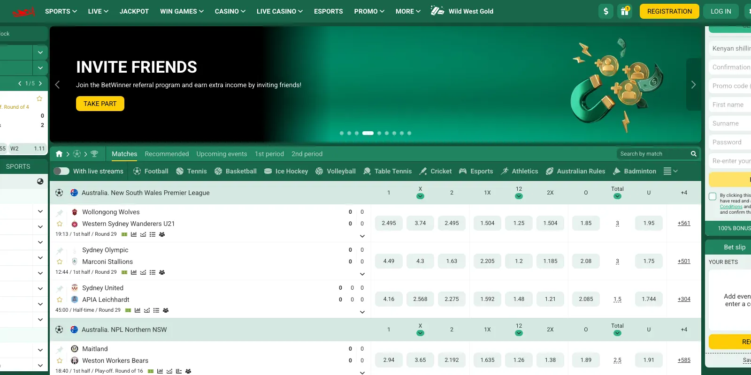The image size is (751, 375).
Task: Switch to Recommended tab
Action: (167, 154)
